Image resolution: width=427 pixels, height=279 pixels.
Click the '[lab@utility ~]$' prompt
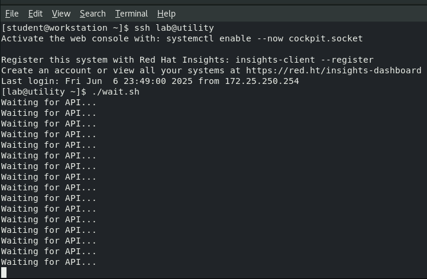(x=44, y=92)
